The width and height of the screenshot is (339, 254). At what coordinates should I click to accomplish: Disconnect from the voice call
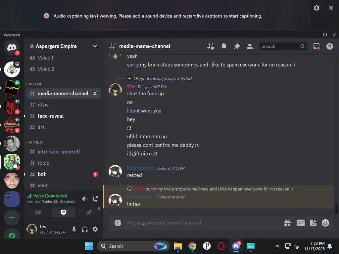click(95, 198)
